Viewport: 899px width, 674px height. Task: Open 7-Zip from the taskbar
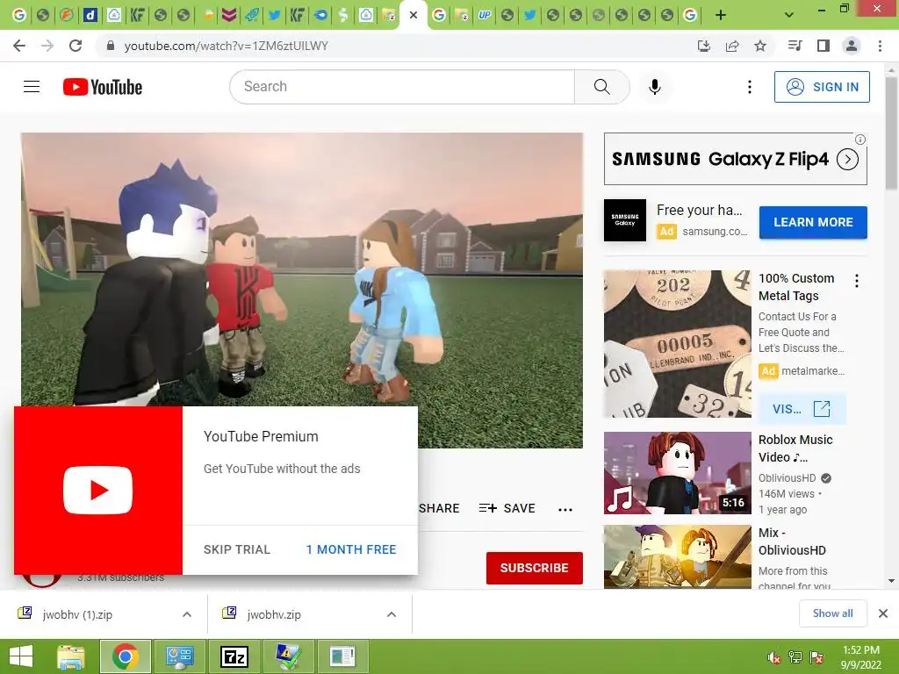234,656
